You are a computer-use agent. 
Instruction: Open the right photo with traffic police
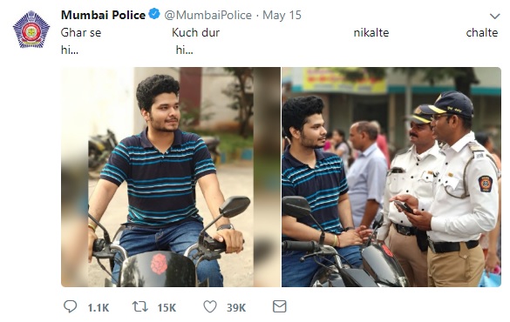tap(391, 177)
